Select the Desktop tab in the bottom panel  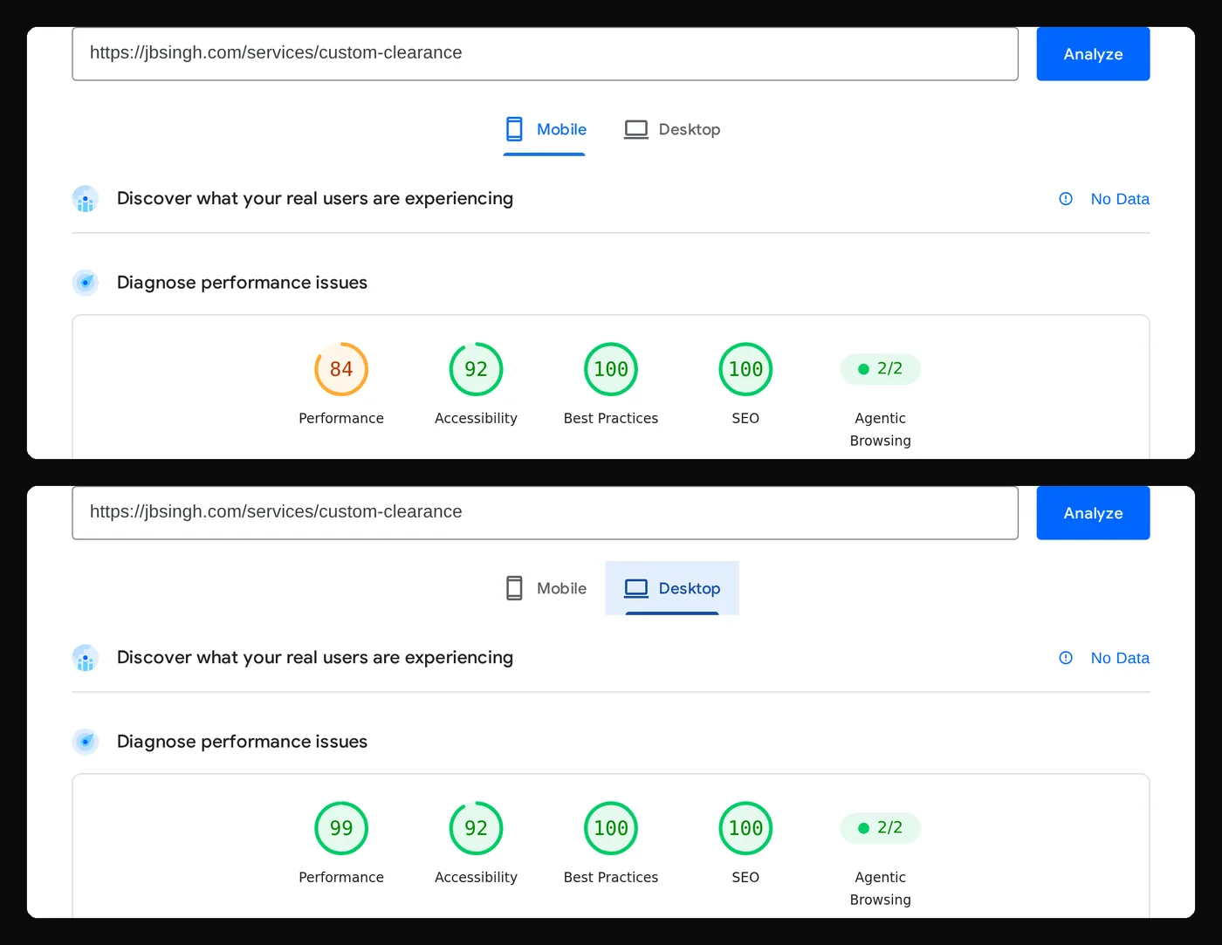point(672,588)
